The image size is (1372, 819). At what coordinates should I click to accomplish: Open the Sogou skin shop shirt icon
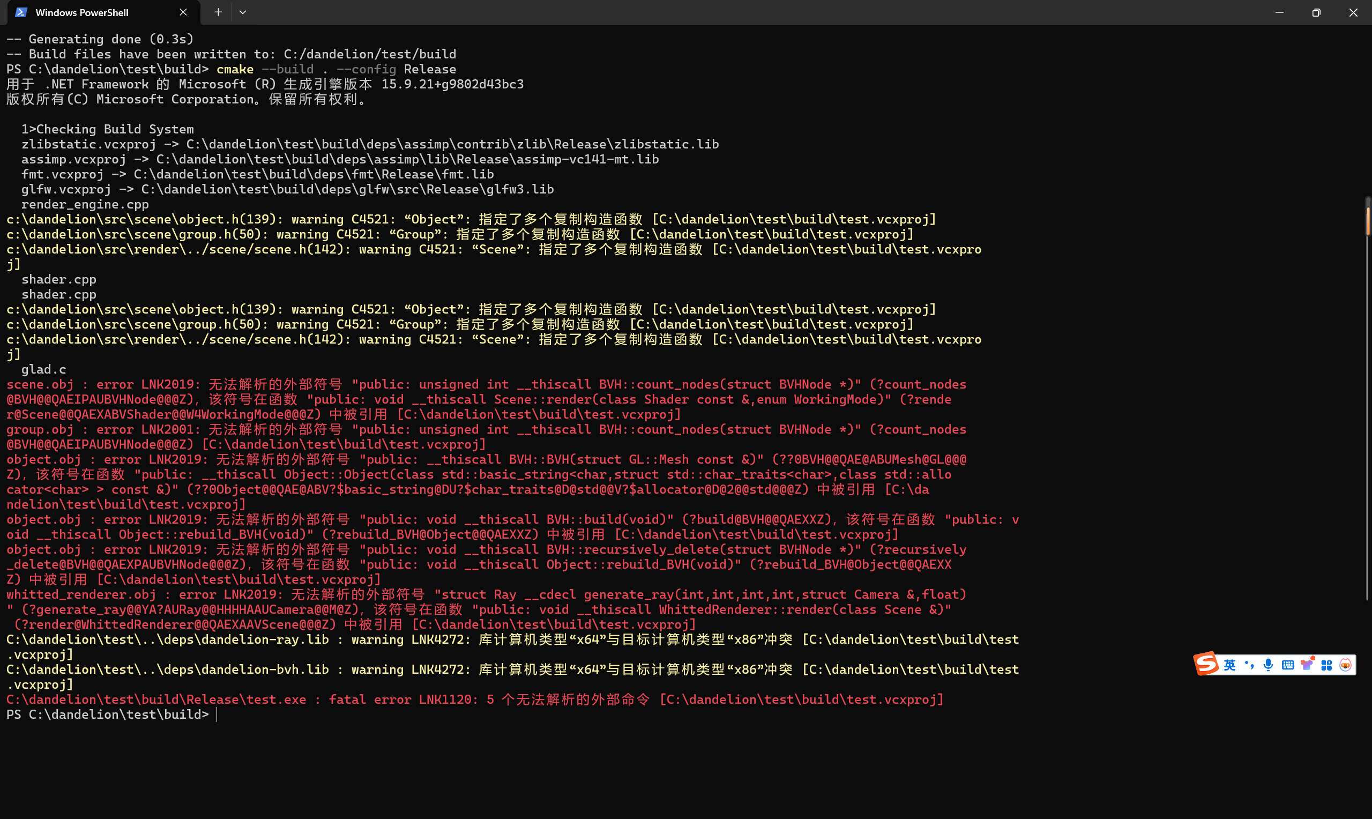point(1307,665)
